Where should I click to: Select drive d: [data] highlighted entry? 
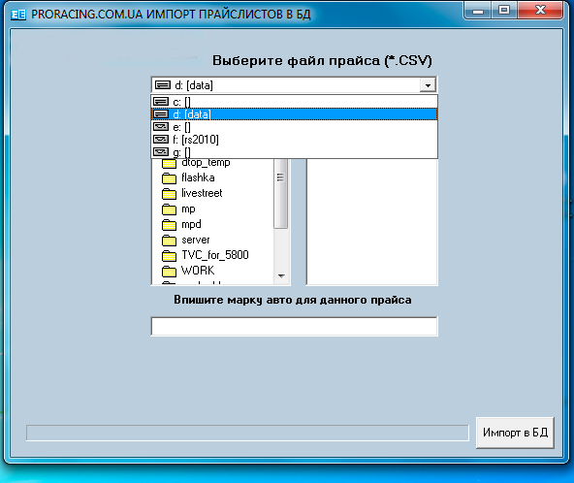pyautogui.click(x=295, y=114)
